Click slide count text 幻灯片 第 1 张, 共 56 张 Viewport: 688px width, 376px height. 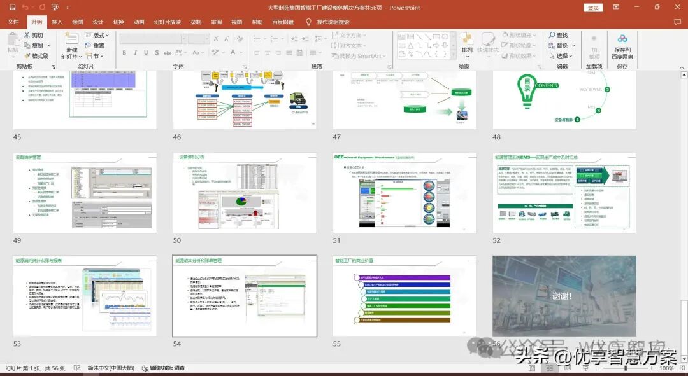(x=35, y=368)
